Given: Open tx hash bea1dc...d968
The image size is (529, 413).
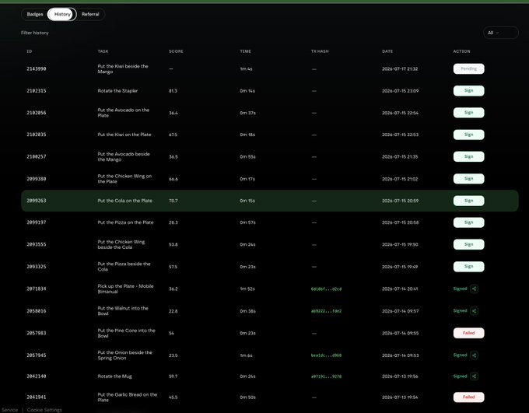Looking at the screenshot, I should click(x=326, y=355).
